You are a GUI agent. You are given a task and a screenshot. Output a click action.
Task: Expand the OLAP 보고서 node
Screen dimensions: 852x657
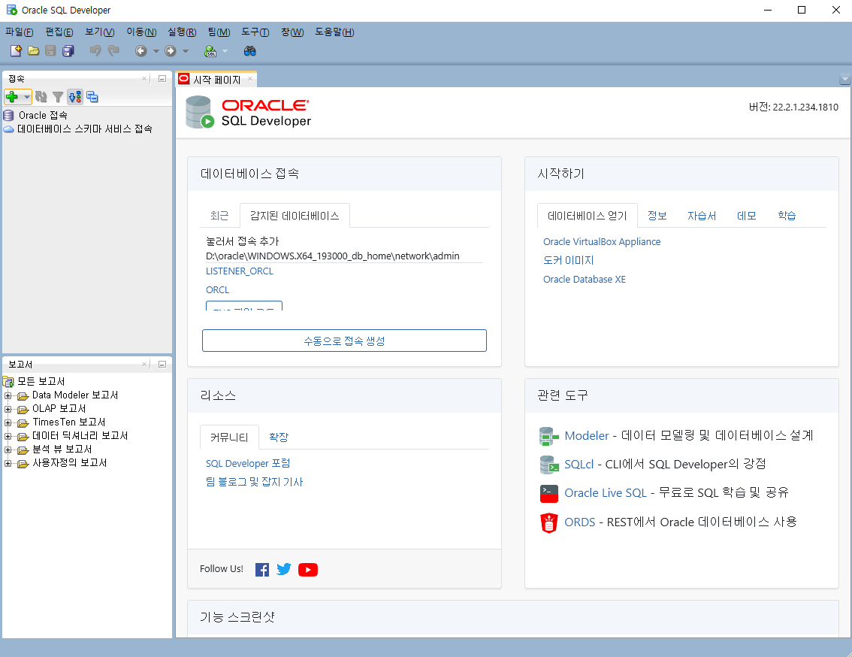tap(8, 409)
